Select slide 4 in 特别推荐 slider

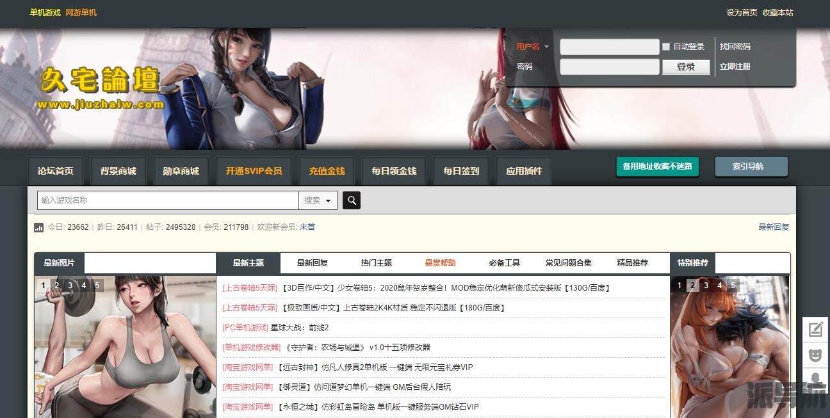pyautogui.click(x=720, y=285)
